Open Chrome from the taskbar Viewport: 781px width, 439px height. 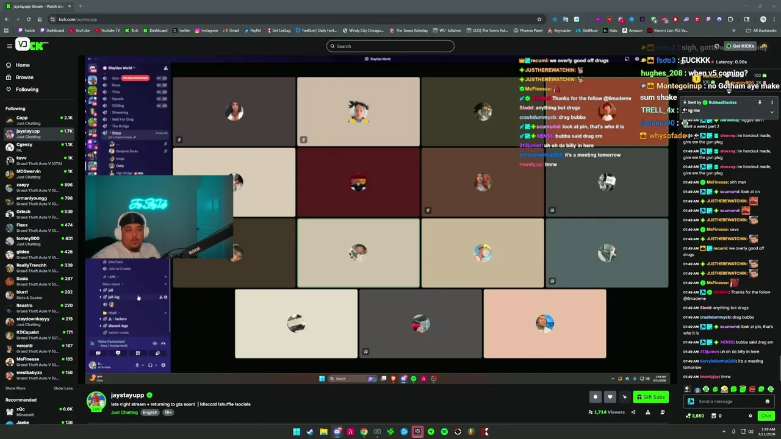click(x=364, y=432)
